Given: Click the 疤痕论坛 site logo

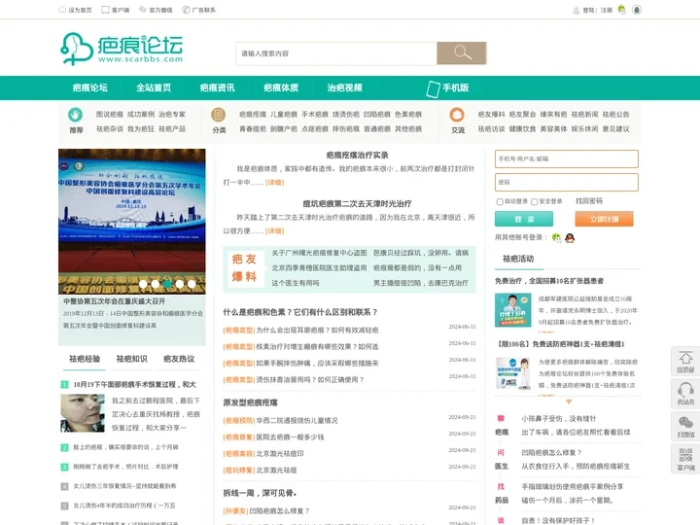Looking at the screenshot, I should (x=122, y=49).
